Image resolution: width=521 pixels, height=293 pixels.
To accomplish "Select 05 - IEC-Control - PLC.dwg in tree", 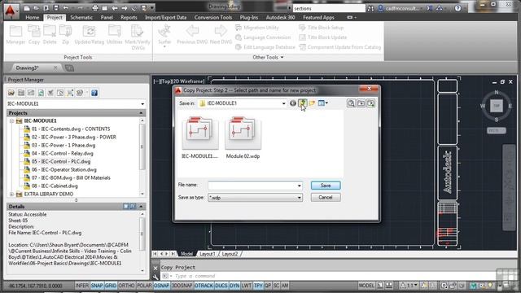I will pyautogui.click(x=61, y=162).
